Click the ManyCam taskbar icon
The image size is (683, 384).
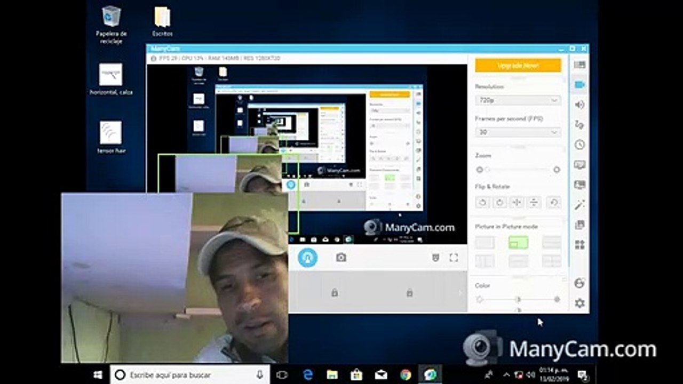(x=430, y=375)
